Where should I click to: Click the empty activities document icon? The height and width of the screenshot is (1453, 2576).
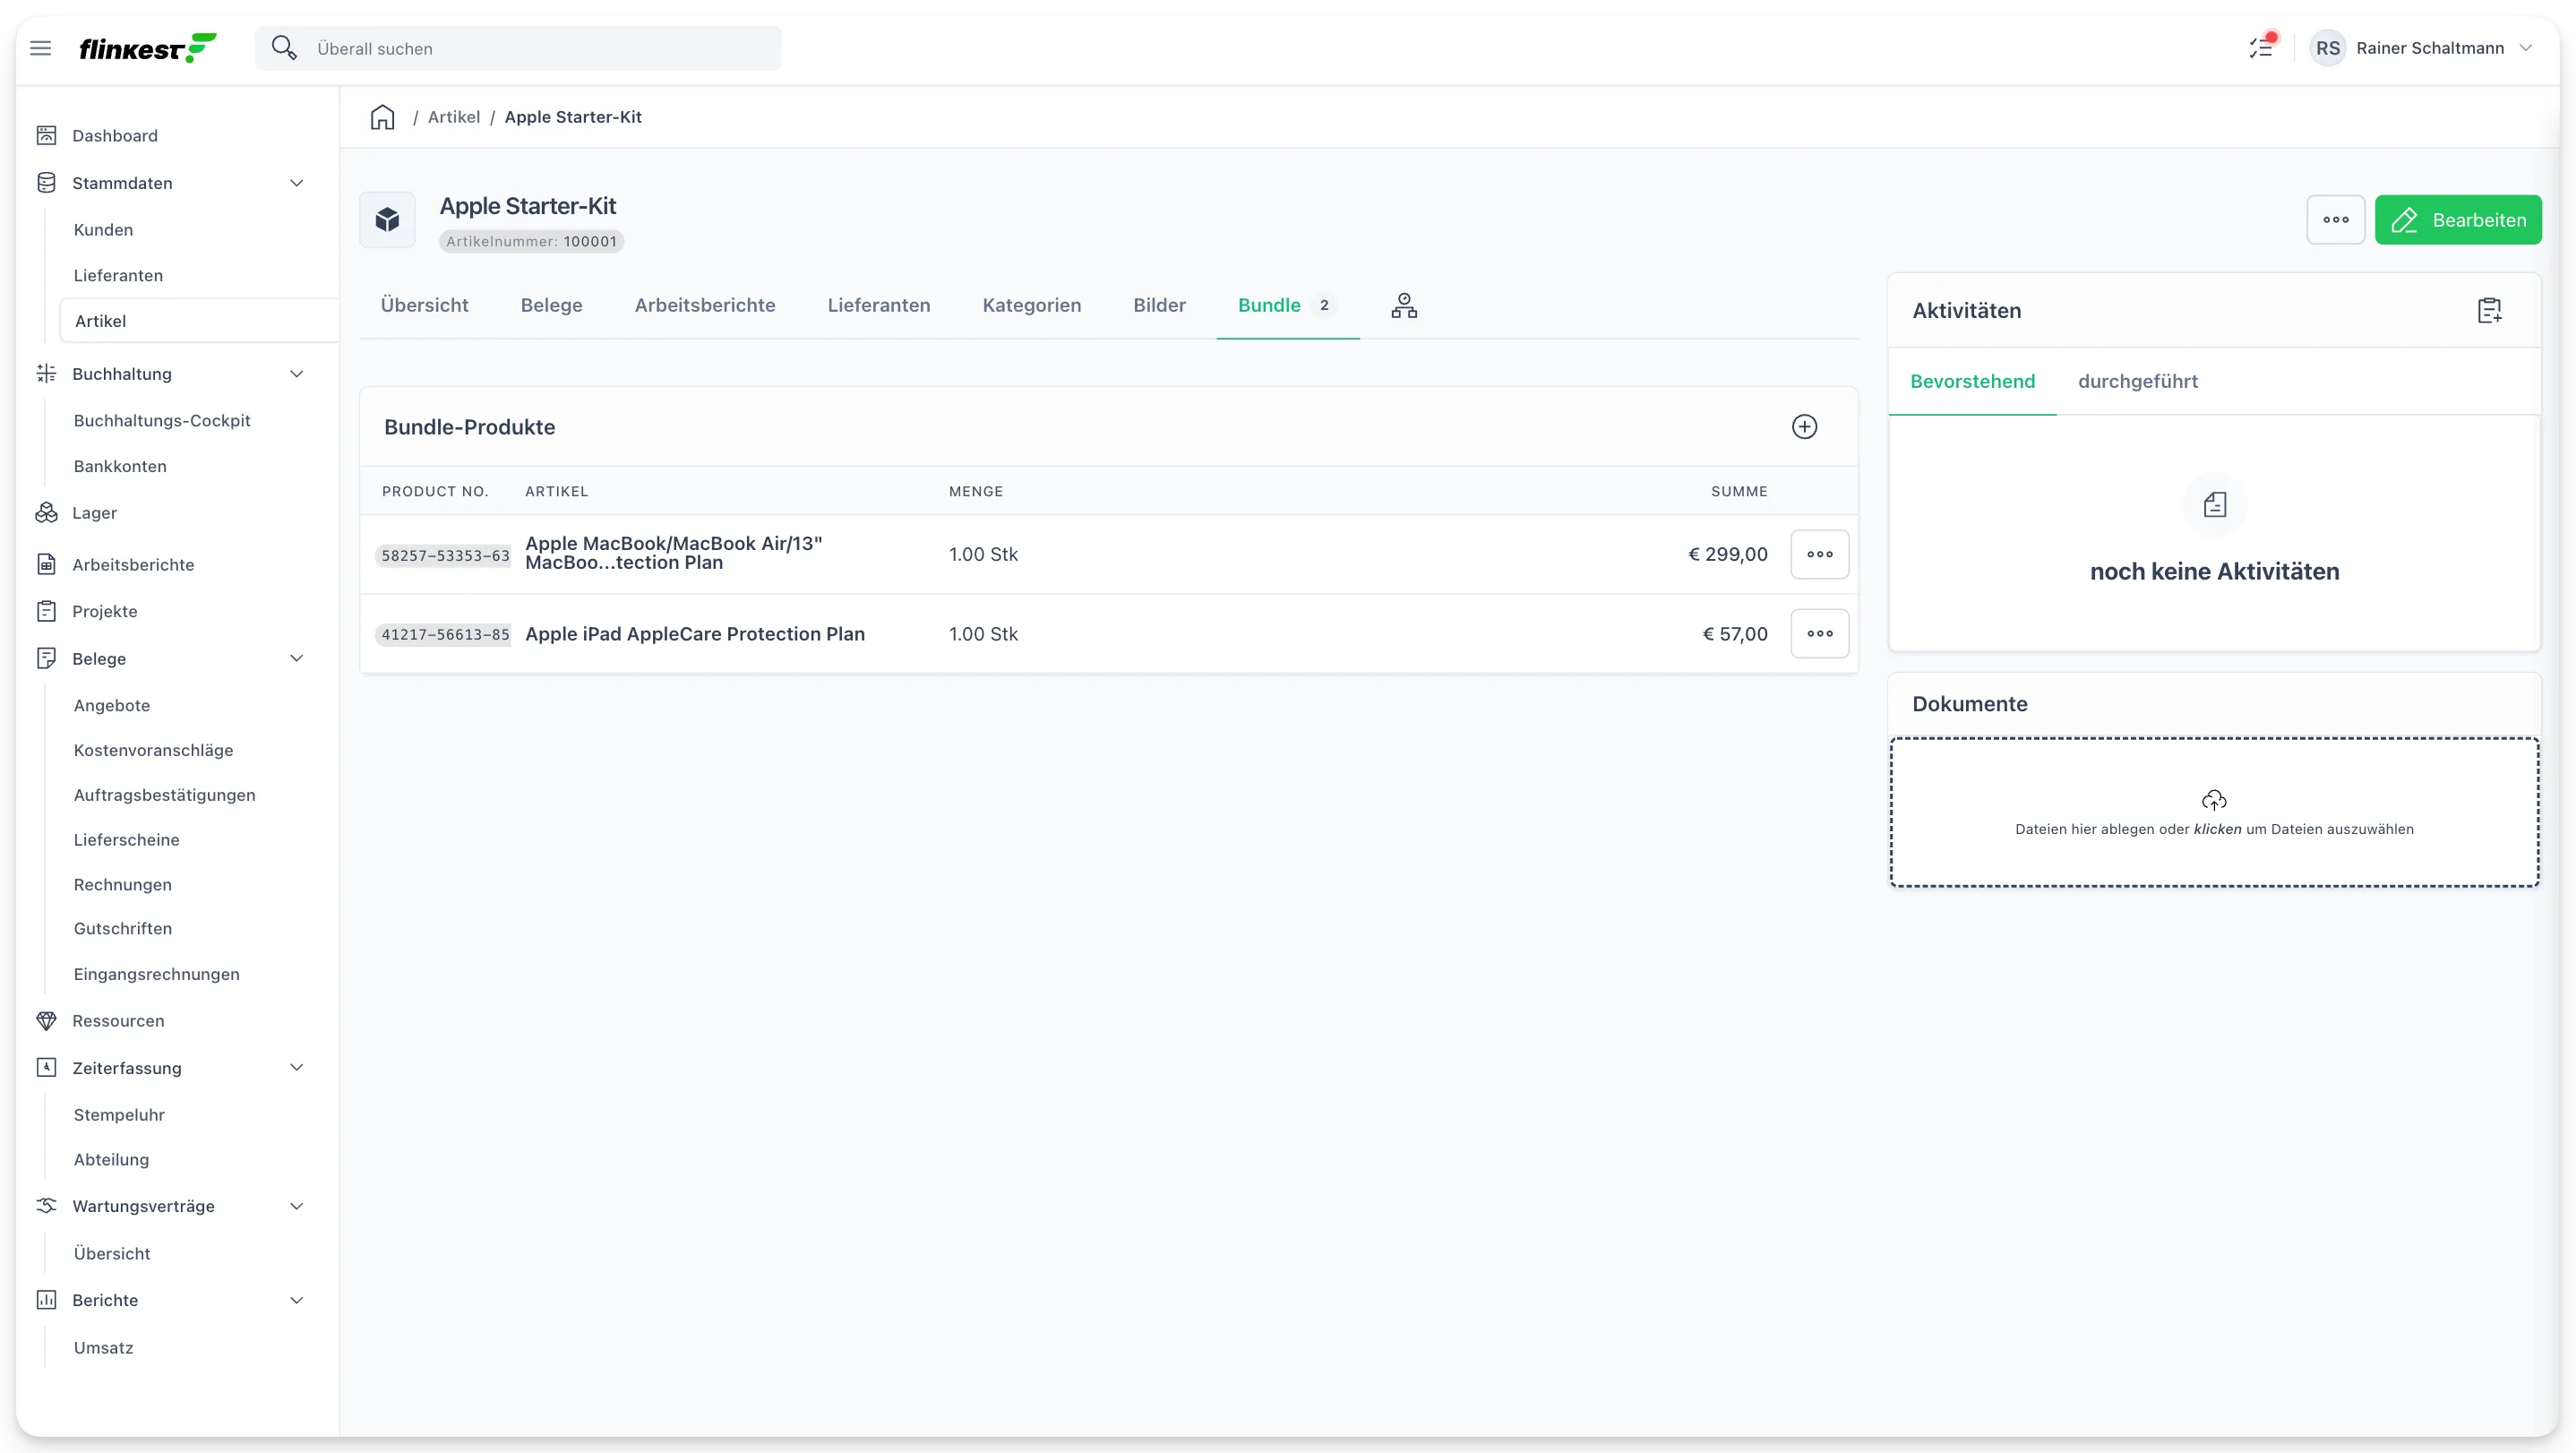coord(2215,505)
